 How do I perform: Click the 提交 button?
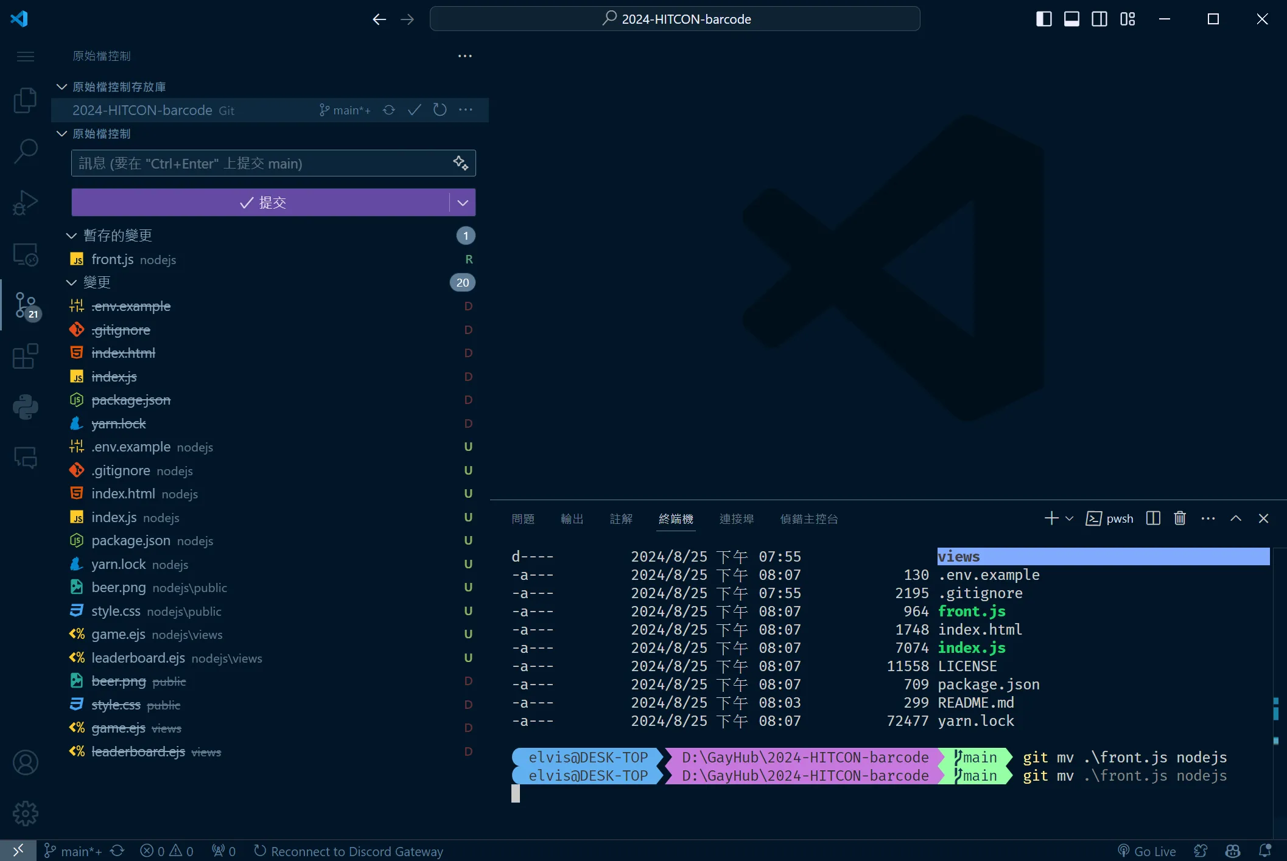261,202
